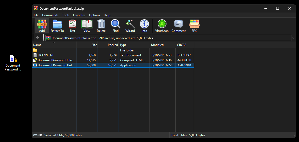299x142 pixels.
Task: Go up one folder level arrow
Action: [x=38, y=38]
